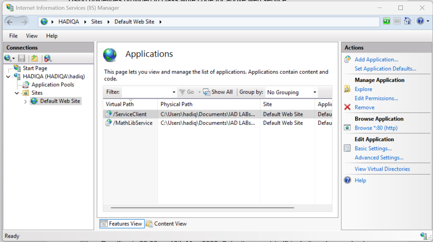Click the Filter text field
433x242 pixels.
147,92
